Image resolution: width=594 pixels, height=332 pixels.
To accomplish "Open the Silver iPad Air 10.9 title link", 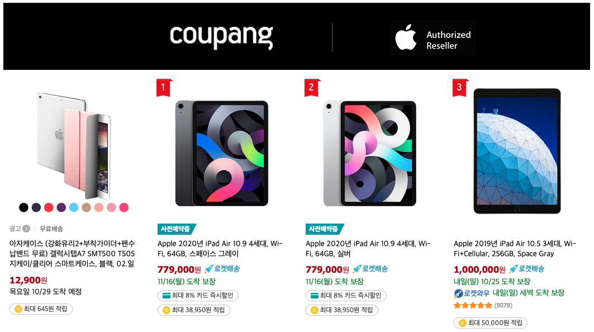I will 368,249.
